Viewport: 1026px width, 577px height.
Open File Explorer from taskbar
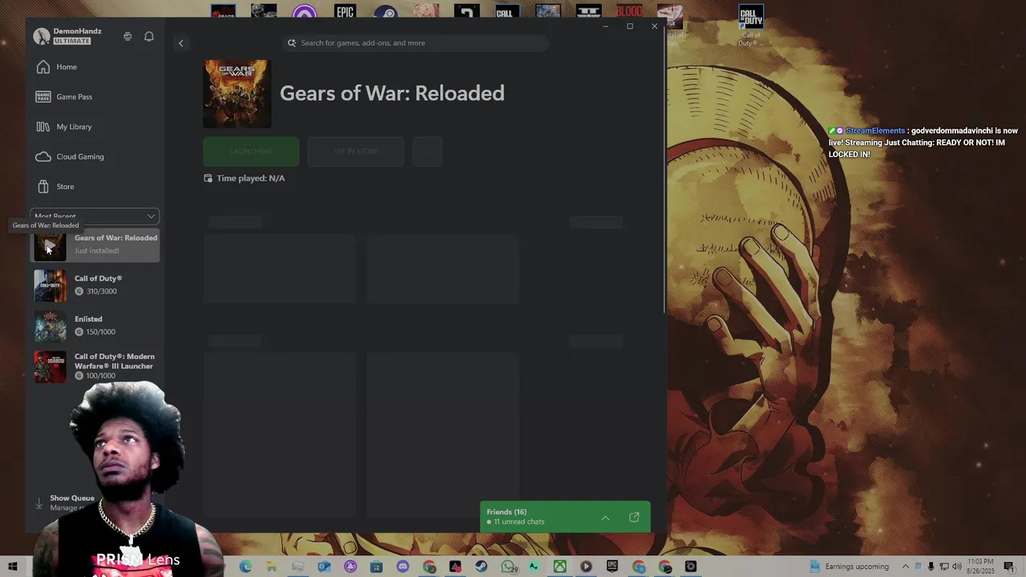pos(272,567)
